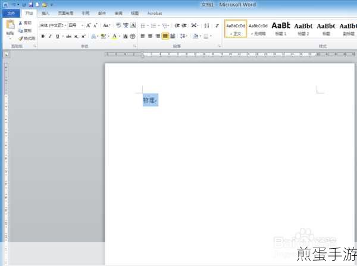Image resolution: width=357 pixels, height=266 pixels.
Task: Switch to the Page Layout ribbon tab
Action: coord(65,13)
